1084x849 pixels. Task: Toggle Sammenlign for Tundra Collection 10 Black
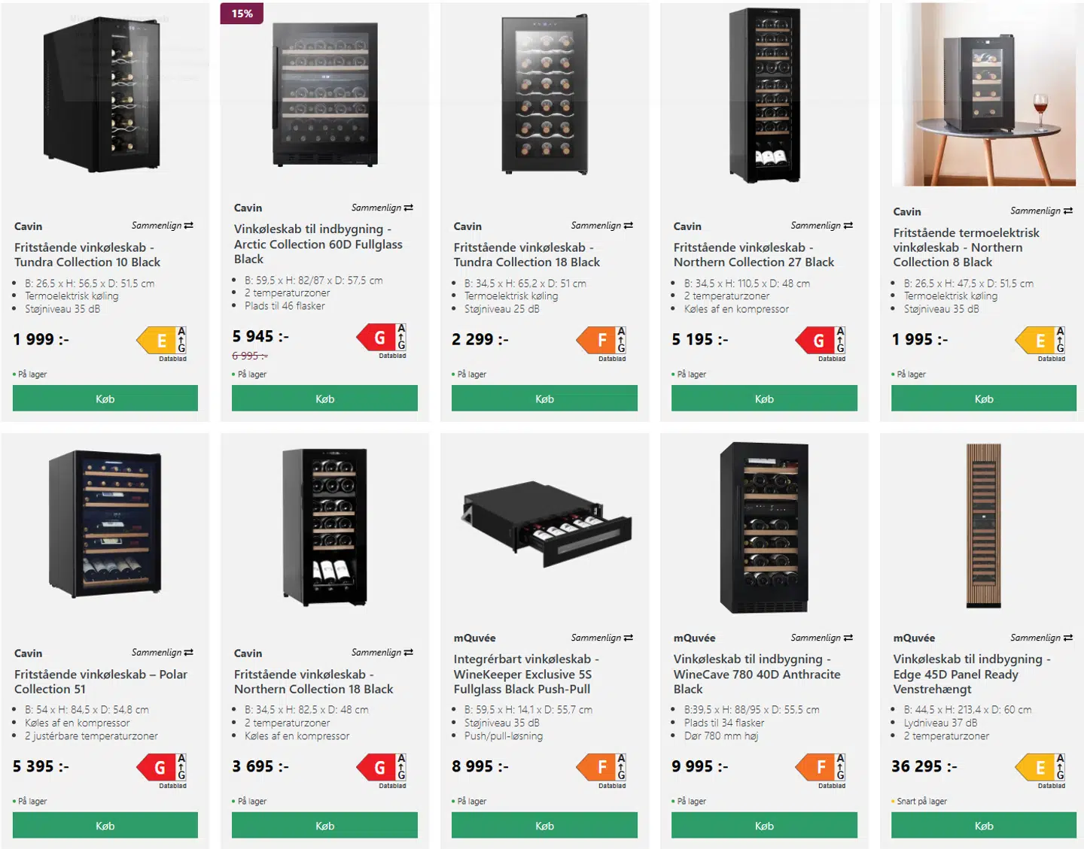point(163,226)
